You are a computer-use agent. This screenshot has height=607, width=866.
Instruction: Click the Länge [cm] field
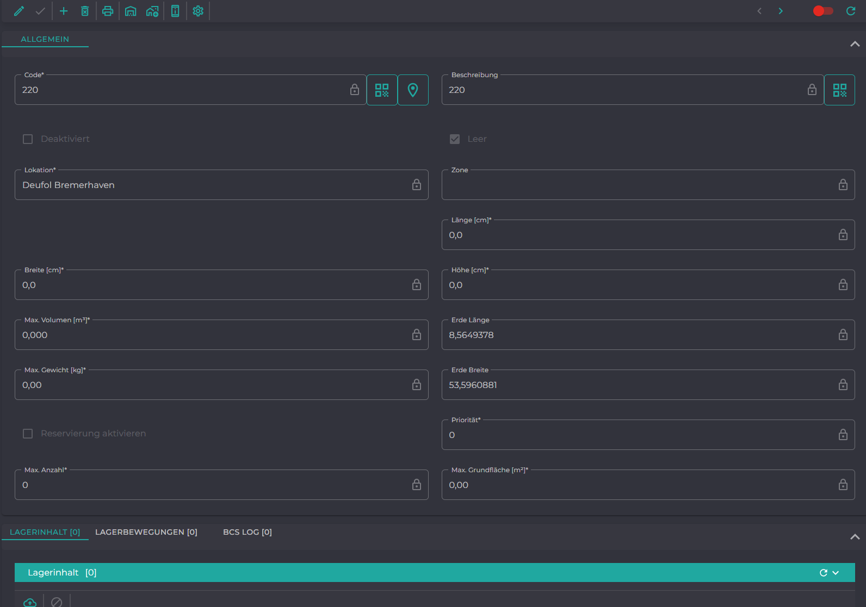(648, 235)
